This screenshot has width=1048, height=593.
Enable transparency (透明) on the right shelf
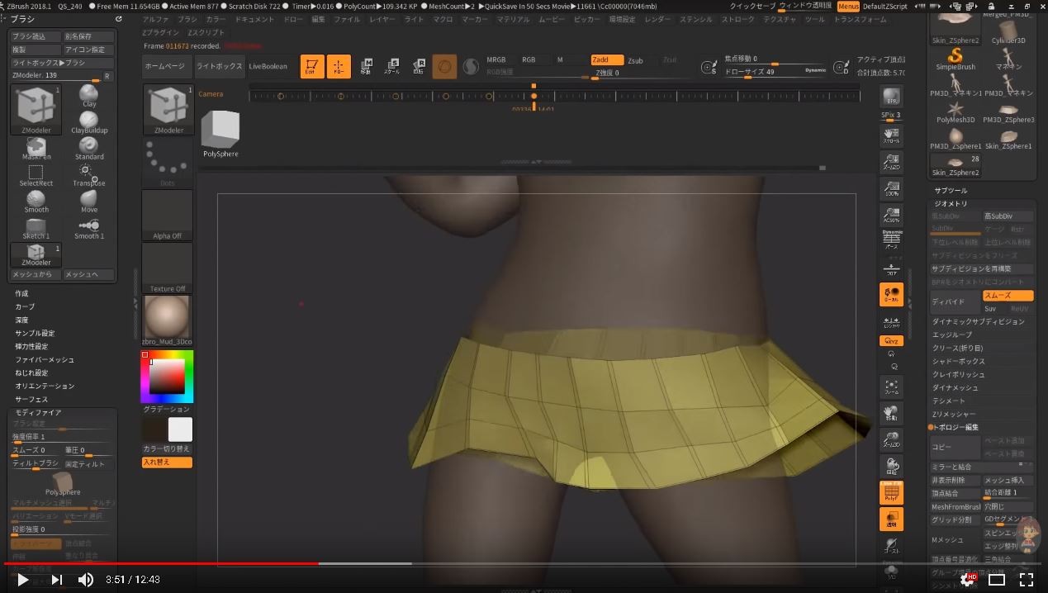click(891, 519)
